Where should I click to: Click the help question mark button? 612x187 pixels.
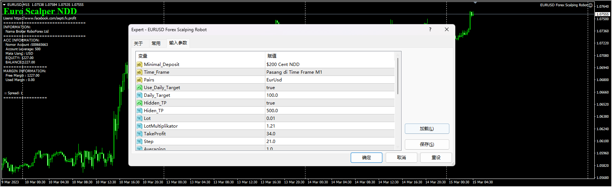pyautogui.click(x=430, y=29)
